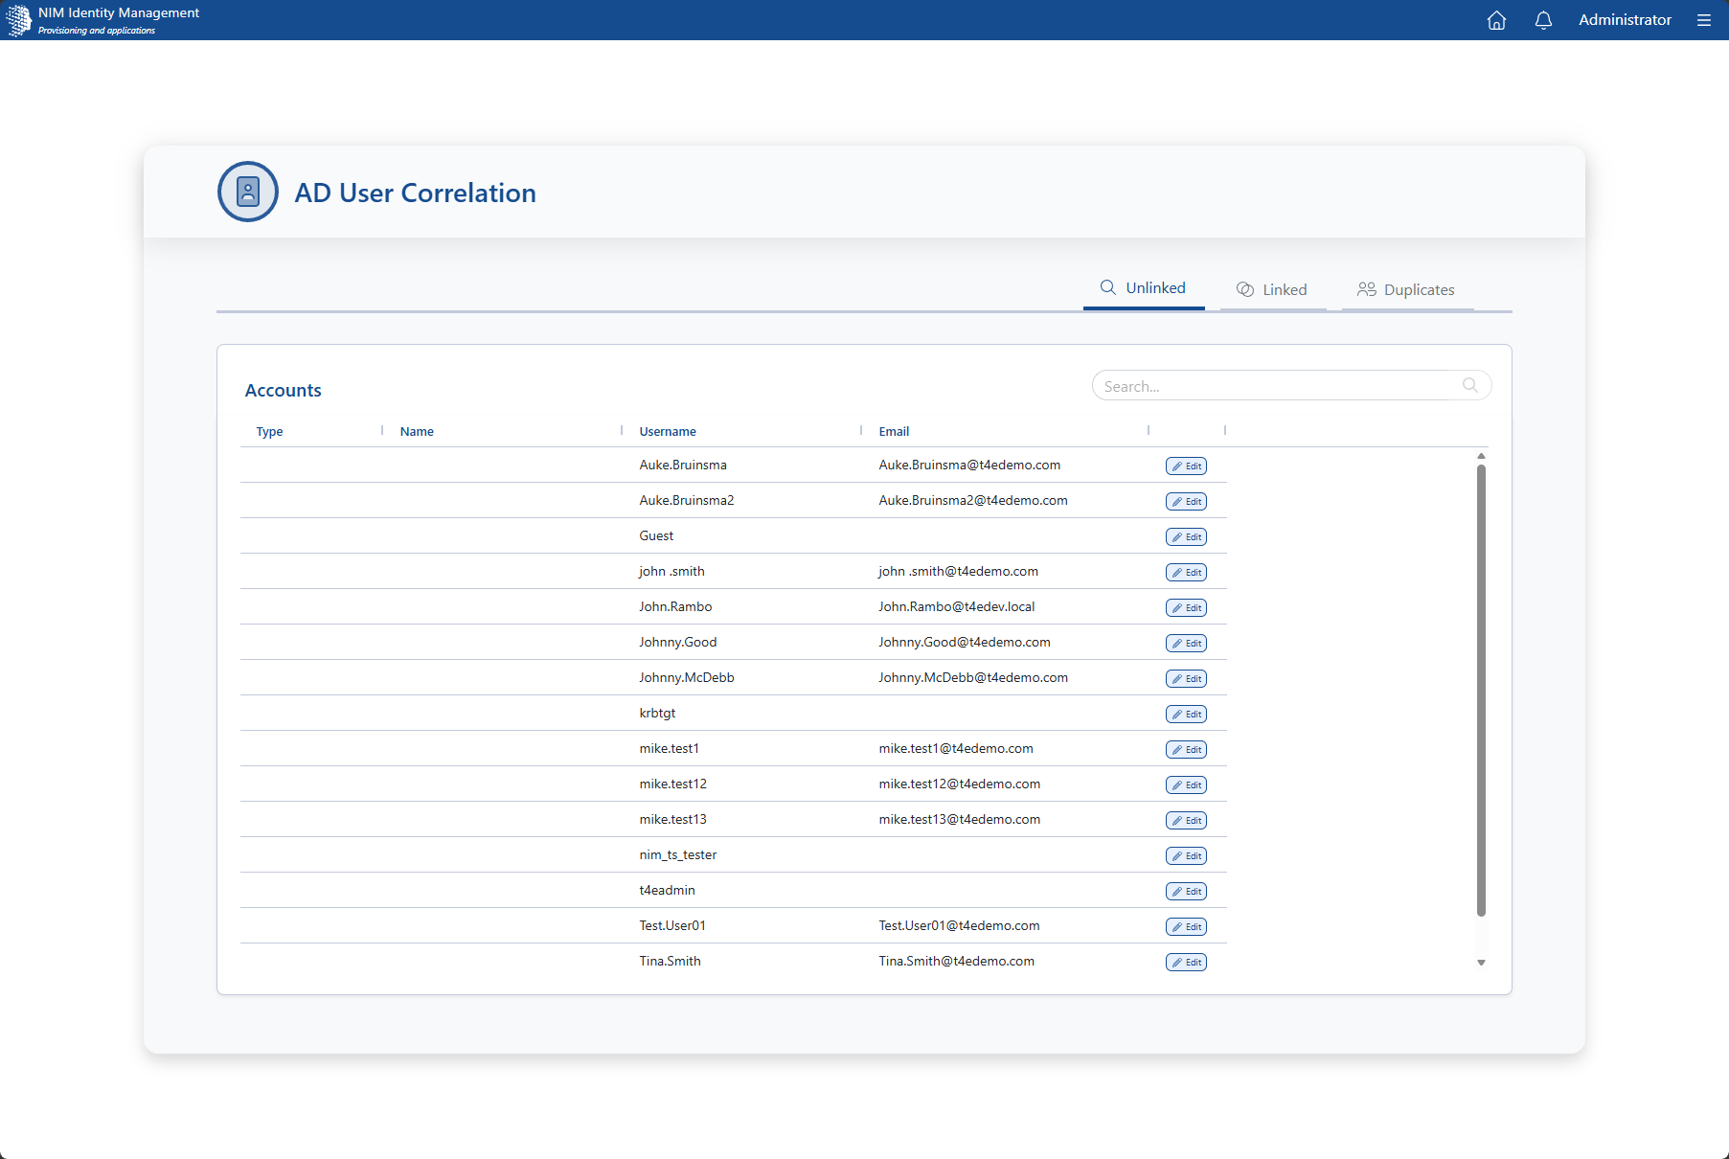Select the nim_ts_tester username cell
This screenshot has width=1729, height=1159.
click(x=678, y=854)
